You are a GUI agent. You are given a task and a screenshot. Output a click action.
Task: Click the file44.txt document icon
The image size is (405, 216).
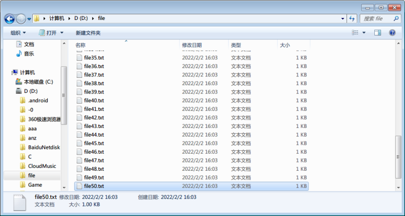[79, 135]
